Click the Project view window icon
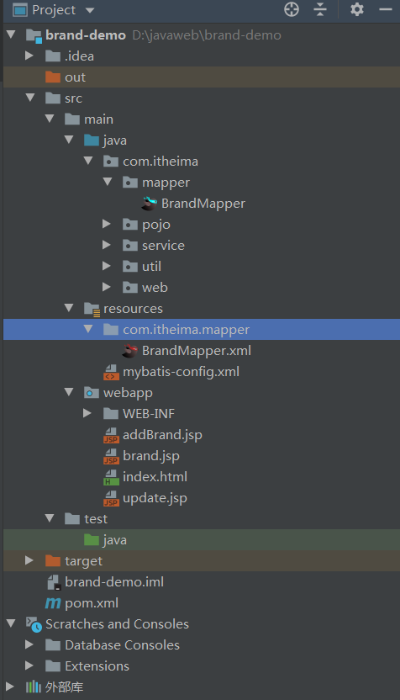This screenshot has width=400, height=700. [19, 10]
